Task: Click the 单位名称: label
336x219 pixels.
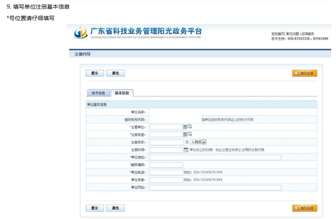Action: click(x=138, y=112)
